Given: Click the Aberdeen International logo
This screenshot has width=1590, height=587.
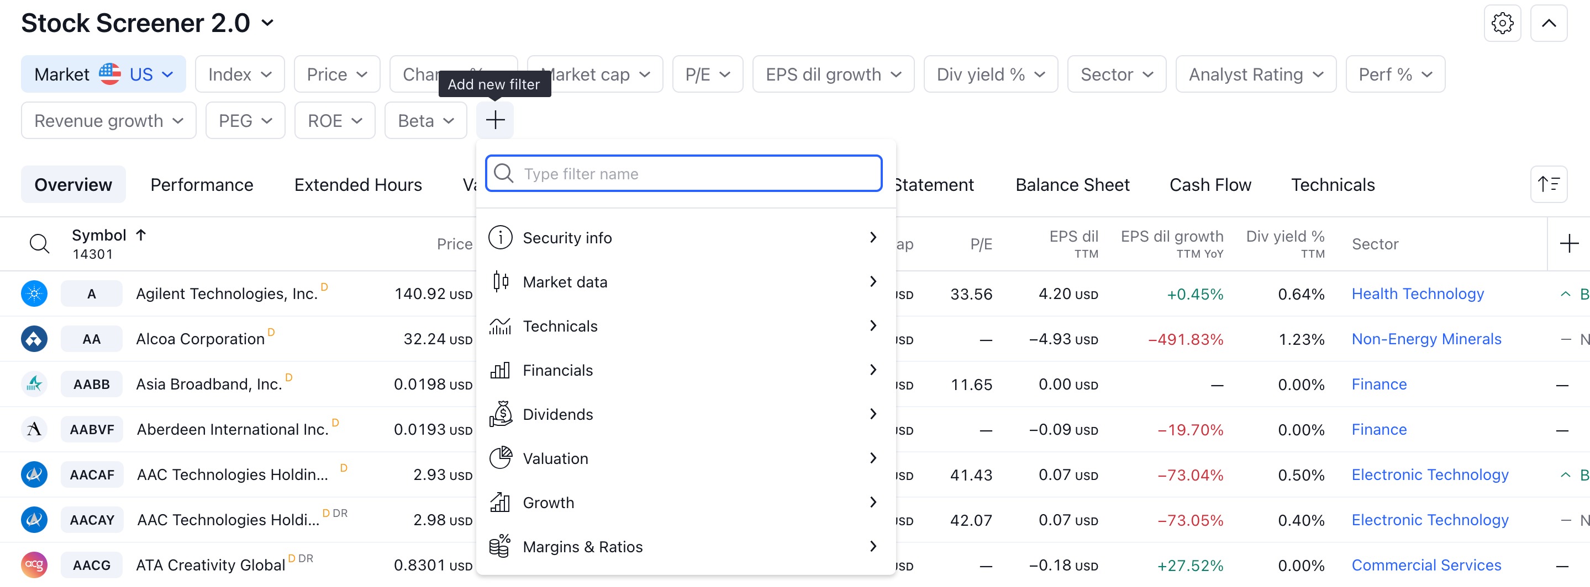Looking at the screenshot, I should tap(35, 429).
